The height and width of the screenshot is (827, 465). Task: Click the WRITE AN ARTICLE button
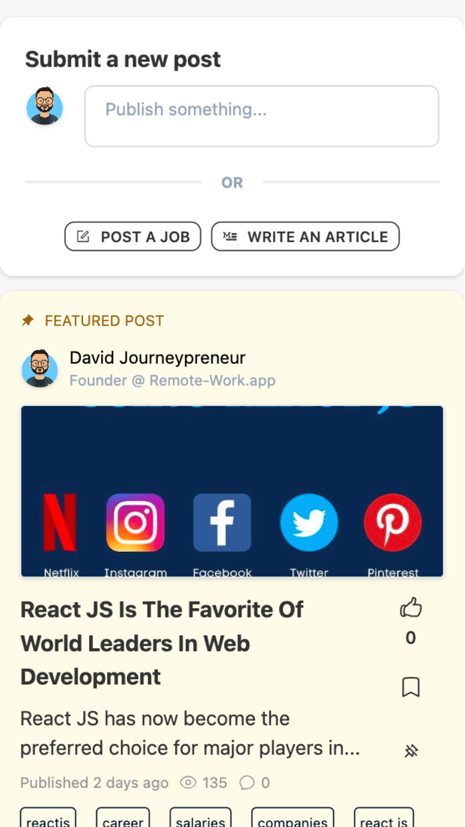pyautogui.click(x=305, y=237)
